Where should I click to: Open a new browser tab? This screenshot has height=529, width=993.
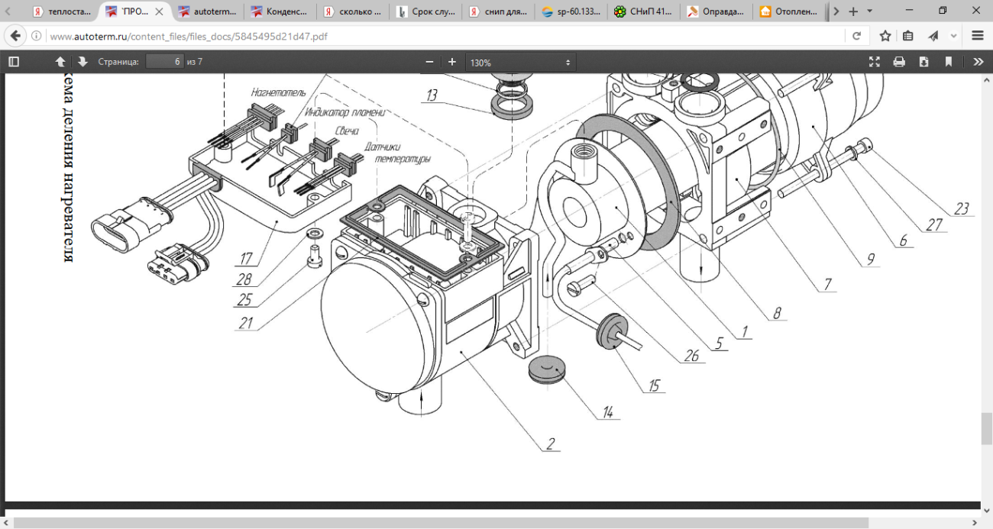tap(854, 11)
